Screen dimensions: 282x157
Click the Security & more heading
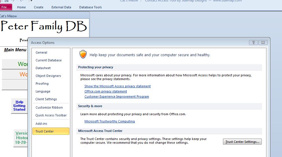pos(90,106)
